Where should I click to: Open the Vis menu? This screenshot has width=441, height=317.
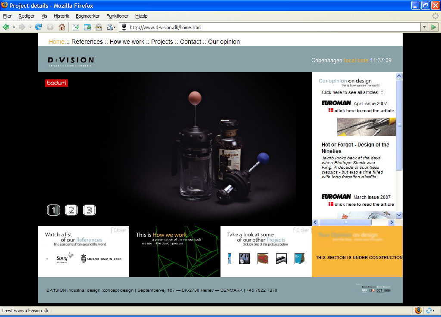[44, 16]
